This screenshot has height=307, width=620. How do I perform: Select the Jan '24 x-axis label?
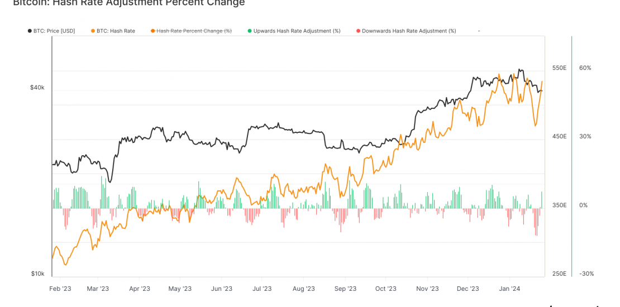coord(509,289)
